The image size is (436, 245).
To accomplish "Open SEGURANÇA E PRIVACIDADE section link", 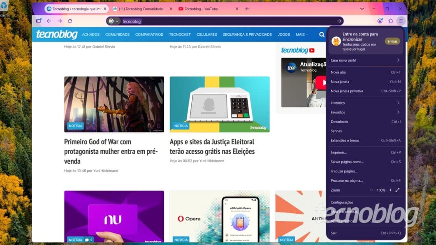I will coord(247,35).
